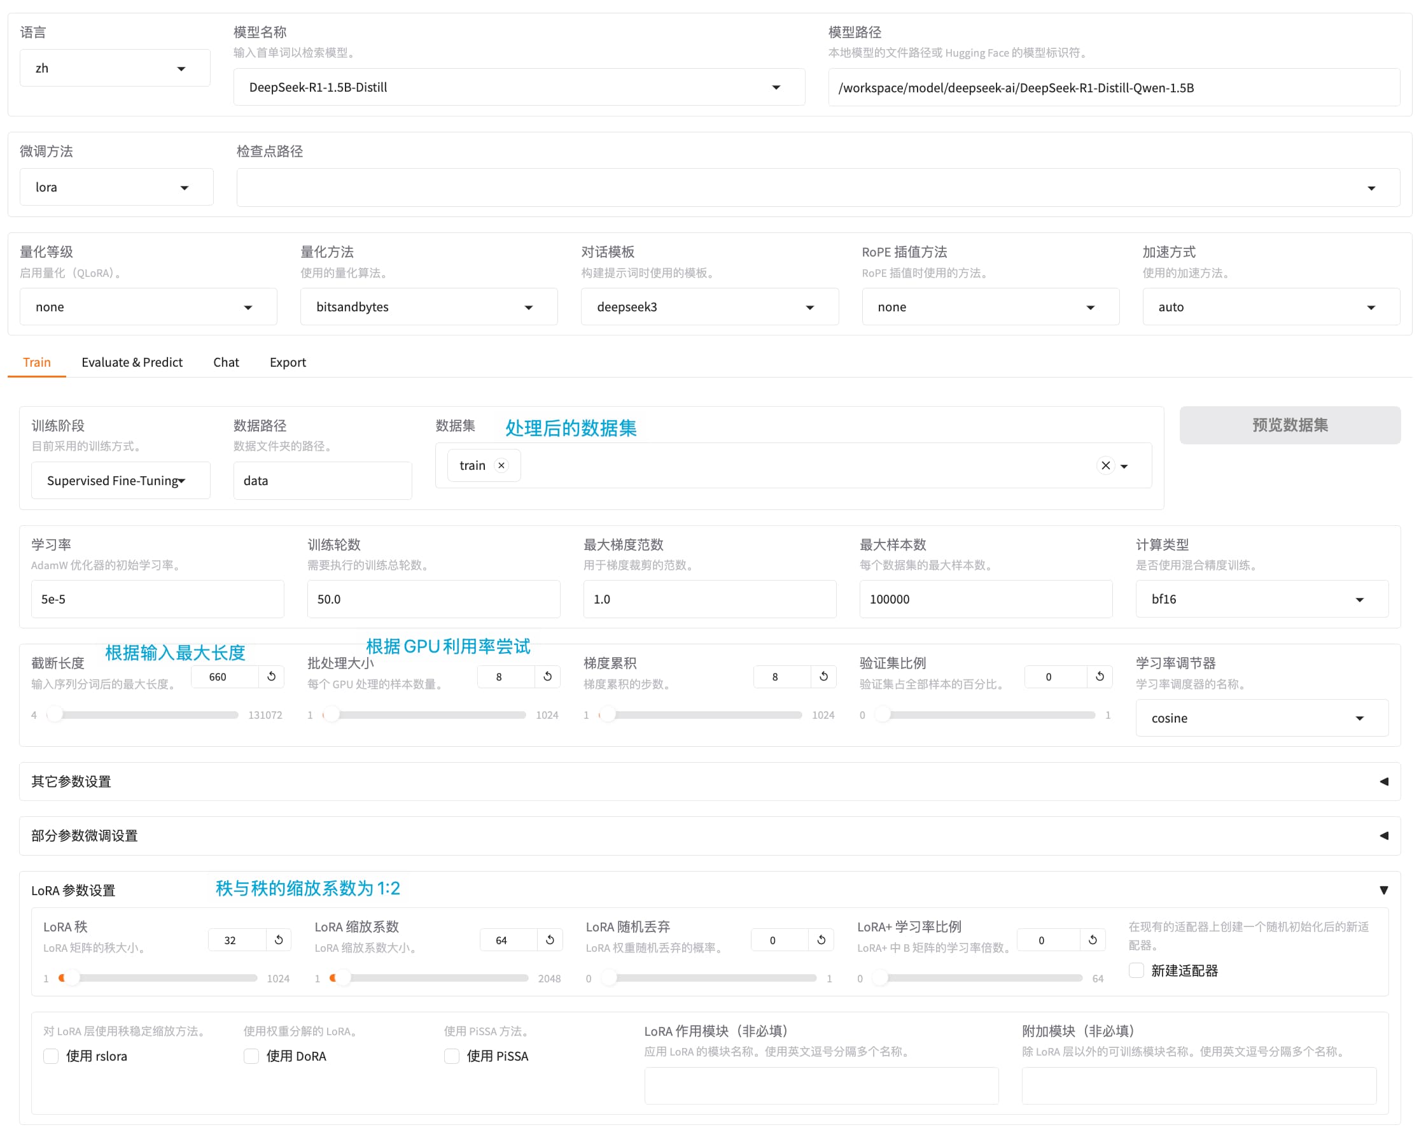Adjust the LoRA 随机丢弃 slider
The width and height of the screenshot is (1419, 1132).
point(709,978)
